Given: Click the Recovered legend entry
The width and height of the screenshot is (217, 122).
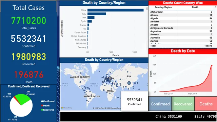Looking at the screenshot, I should [x=47, y=110].
